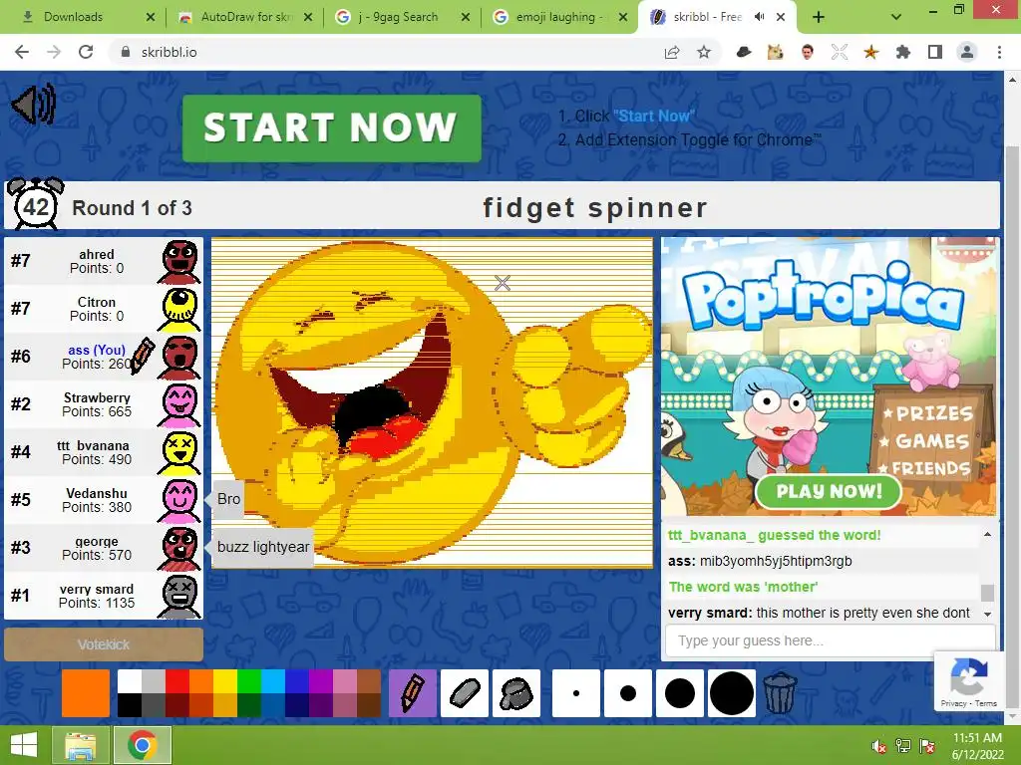Choose the smallest brush size
Screen dimensions: 1021x765
[575, 693]
